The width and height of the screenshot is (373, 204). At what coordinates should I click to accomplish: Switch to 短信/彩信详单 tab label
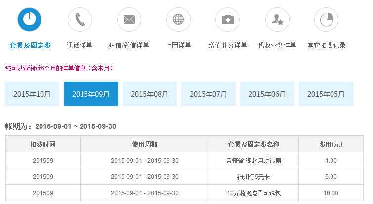tap(129, 45)
